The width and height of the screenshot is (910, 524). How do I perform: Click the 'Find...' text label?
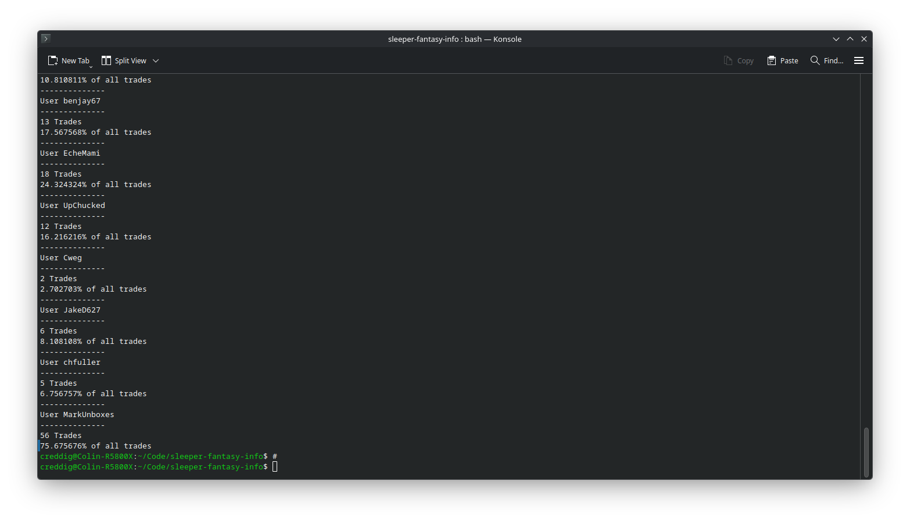[833, 60]
